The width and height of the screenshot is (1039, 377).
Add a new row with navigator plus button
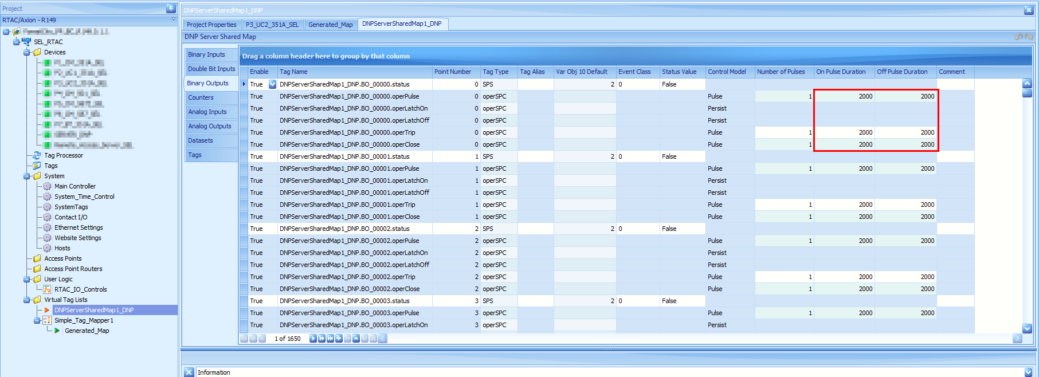[x=339, y=339]
